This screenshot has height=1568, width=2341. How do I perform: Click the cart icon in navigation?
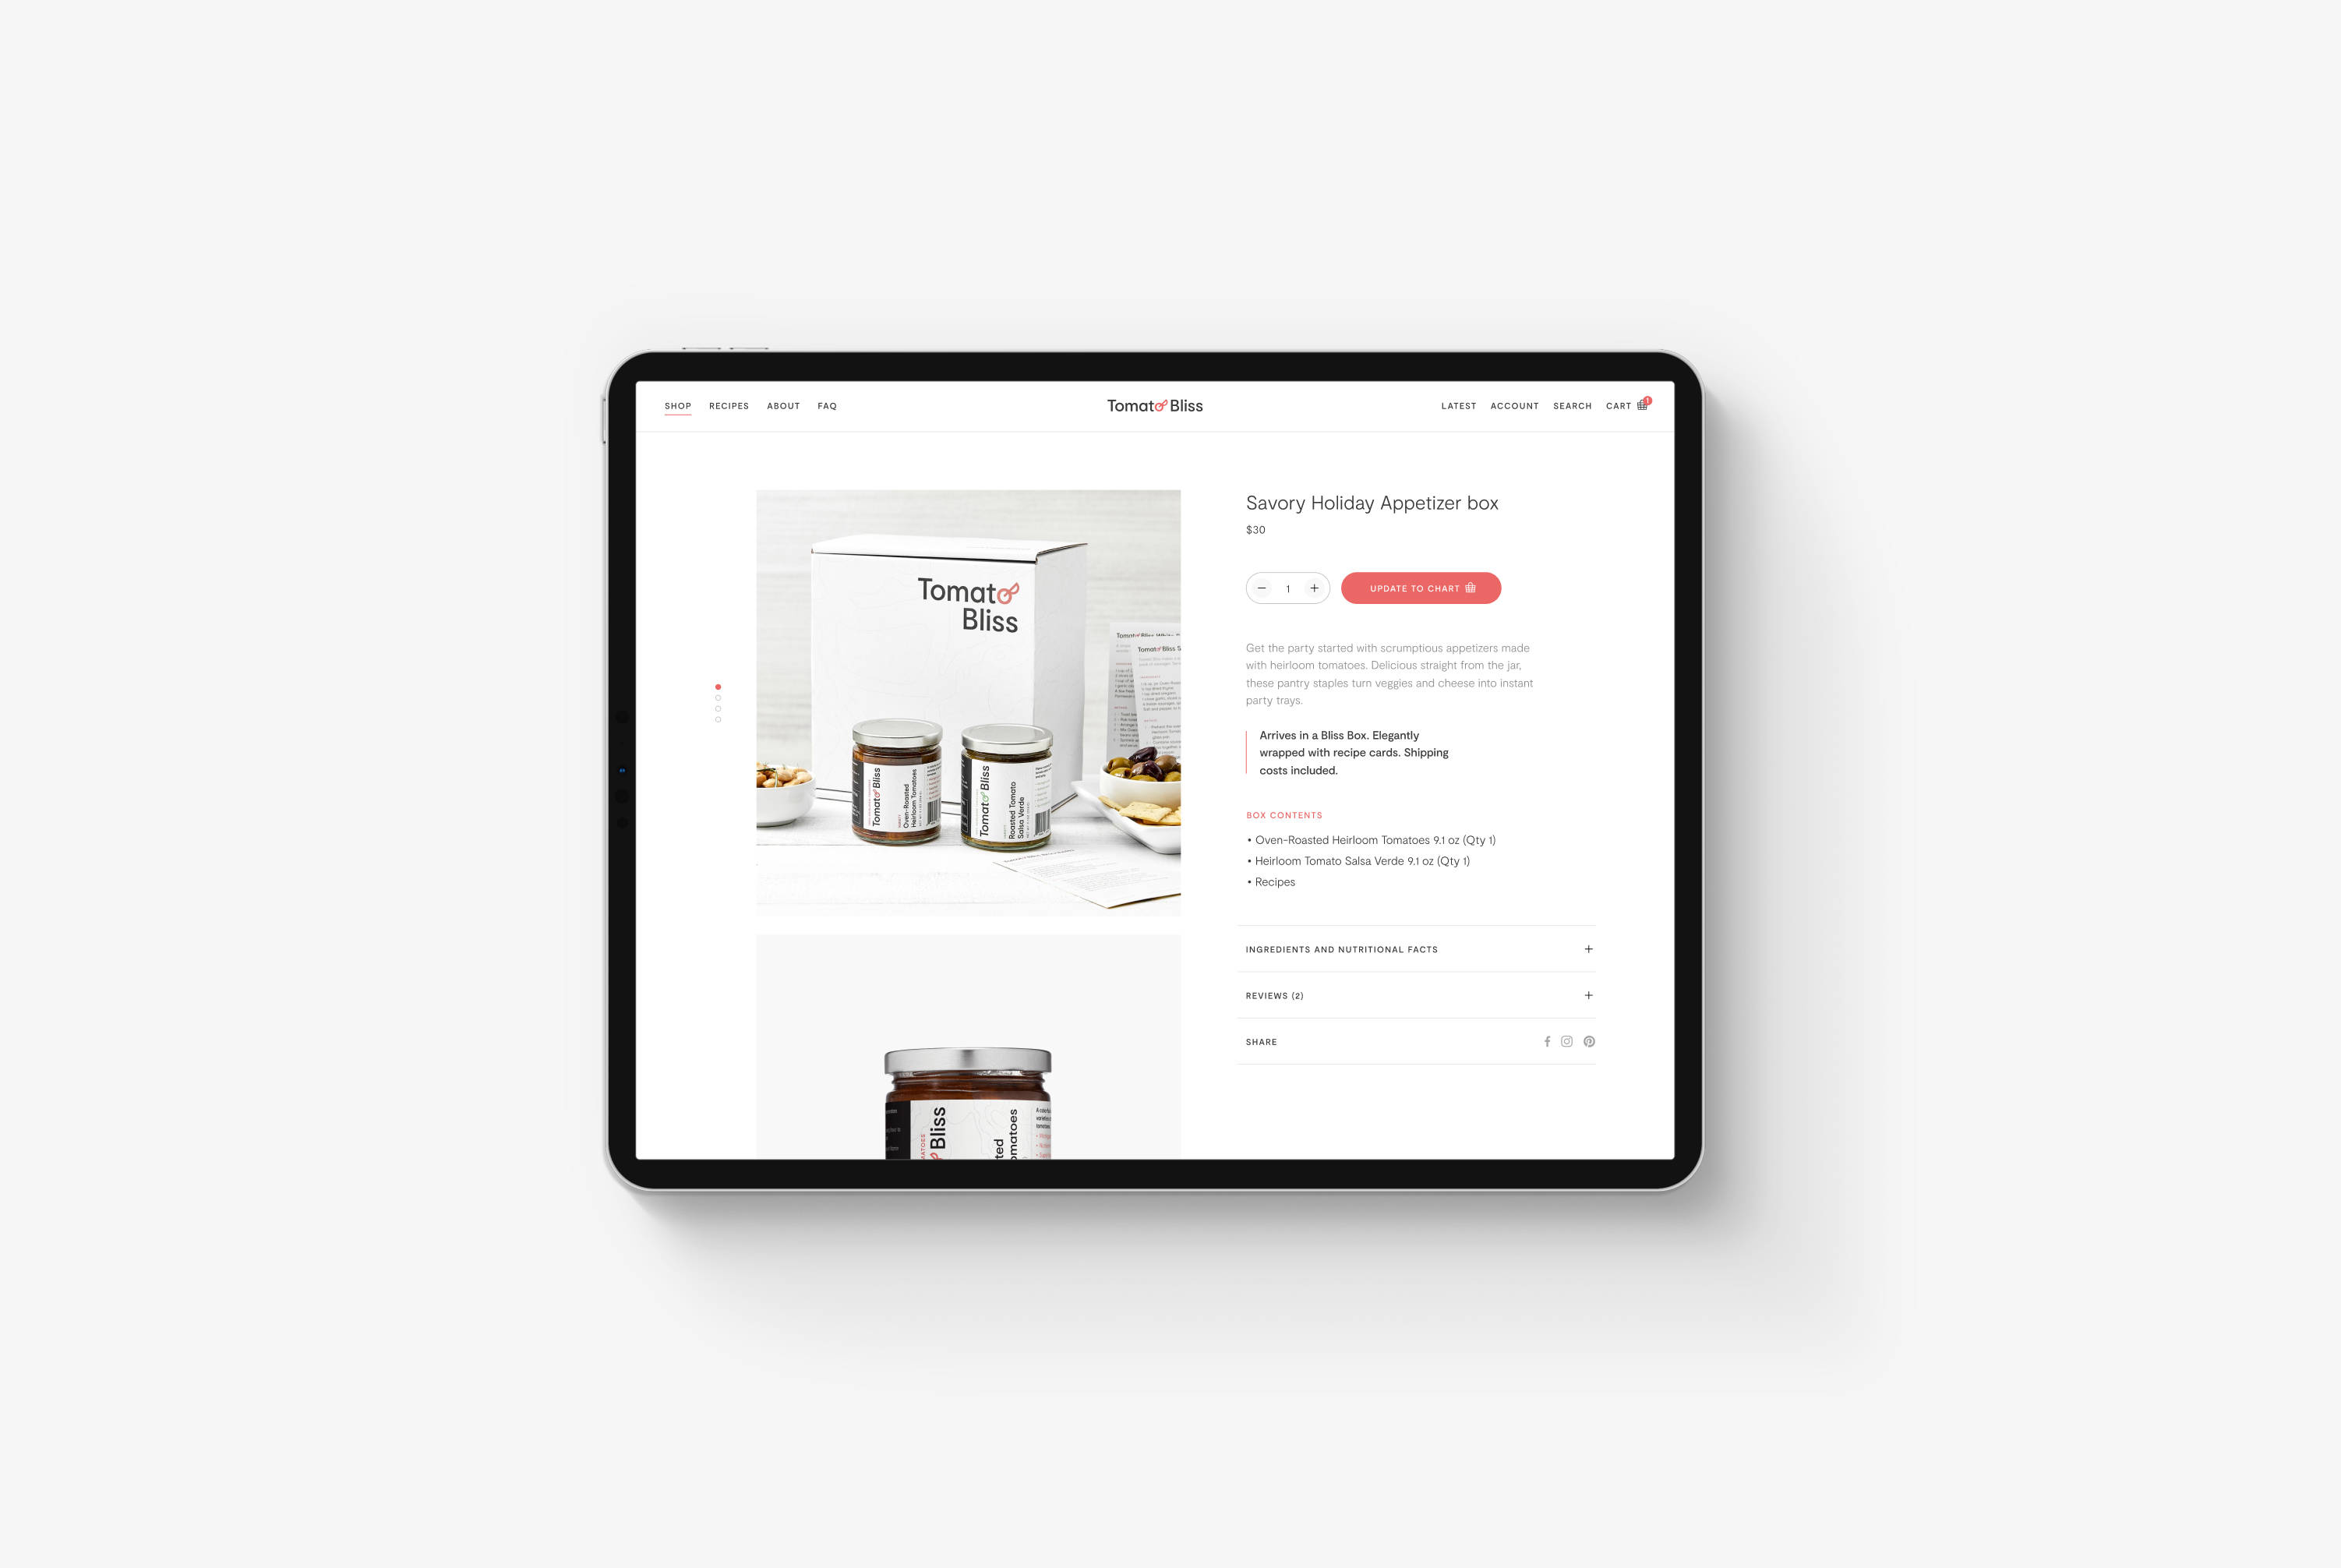pos(1643,404)
